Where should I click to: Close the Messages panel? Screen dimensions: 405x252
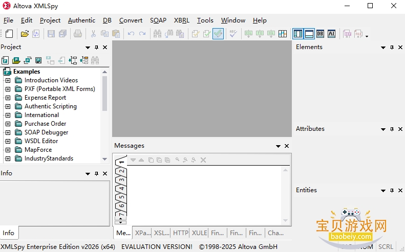(x=287, y=146)
